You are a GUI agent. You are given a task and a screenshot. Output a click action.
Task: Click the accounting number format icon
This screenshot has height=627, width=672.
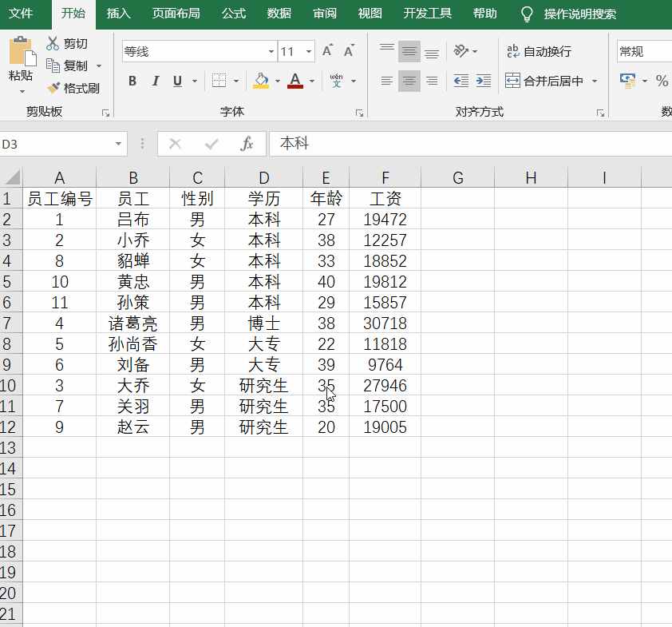click(628, 81)
